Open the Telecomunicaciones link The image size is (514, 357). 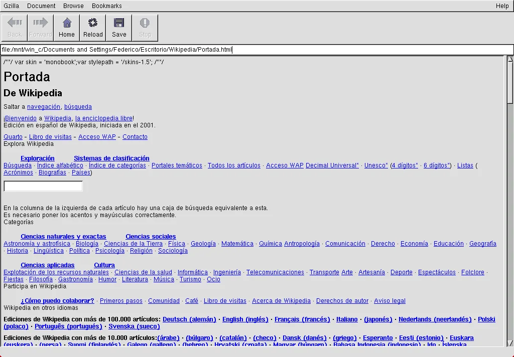[276, 272]
